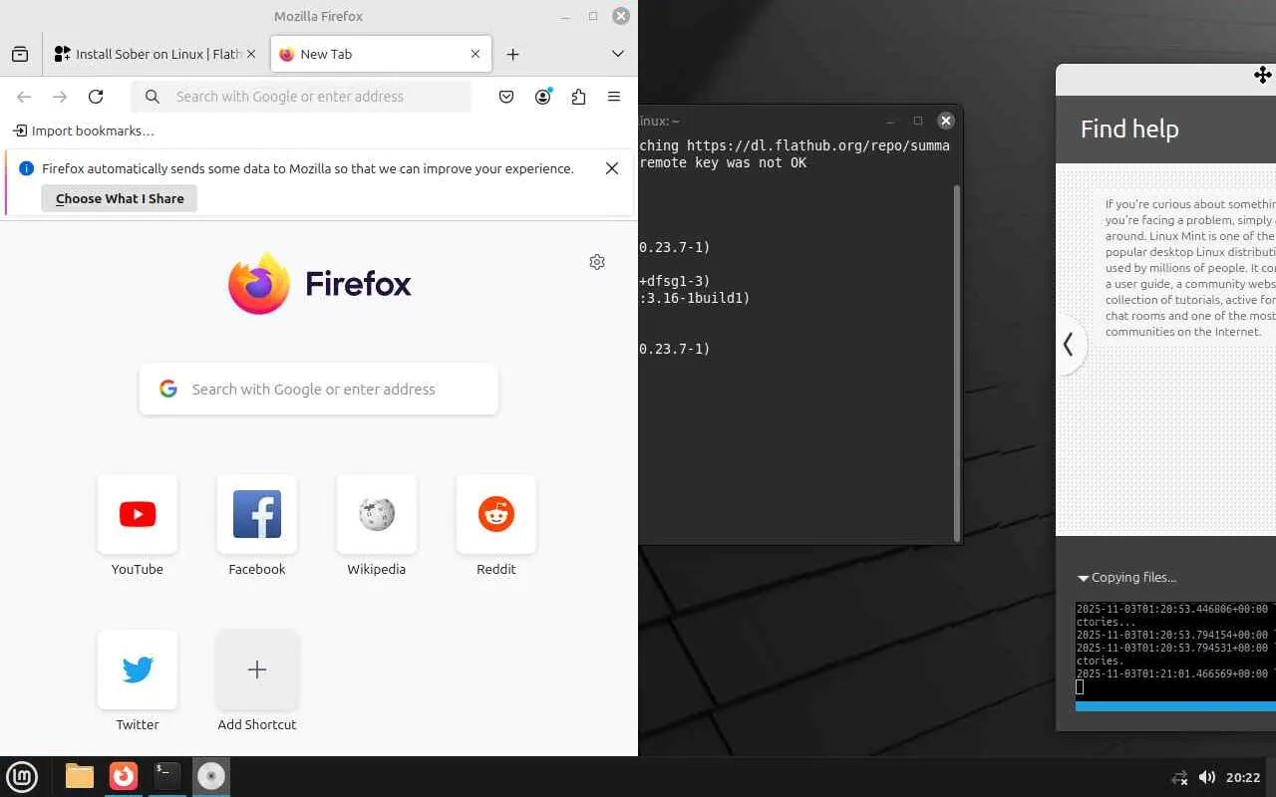
Task: Switch to Install Sober on Linux tab
Action: click(157, 54)
